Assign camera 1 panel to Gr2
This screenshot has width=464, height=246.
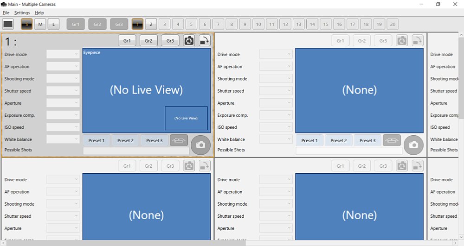pos(148,41)
